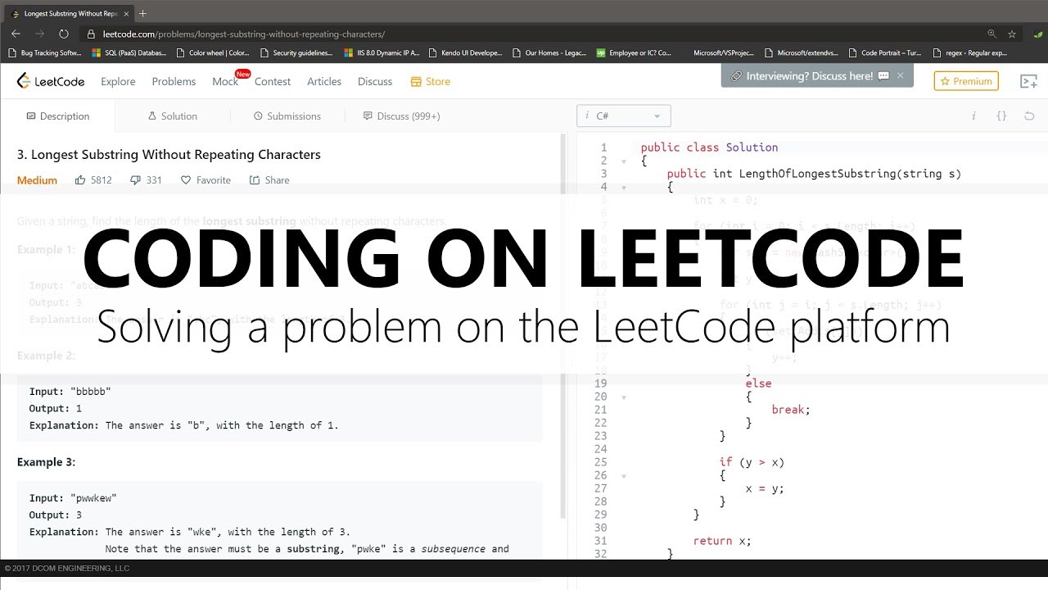This screenshot has width=1048, height=590.
Task: Click the thumbs-up icon with 5812
Action: [80, 179]
